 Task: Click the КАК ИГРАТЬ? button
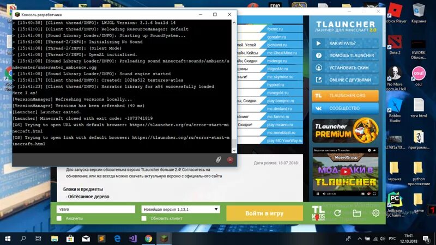(x=345, y=44)
